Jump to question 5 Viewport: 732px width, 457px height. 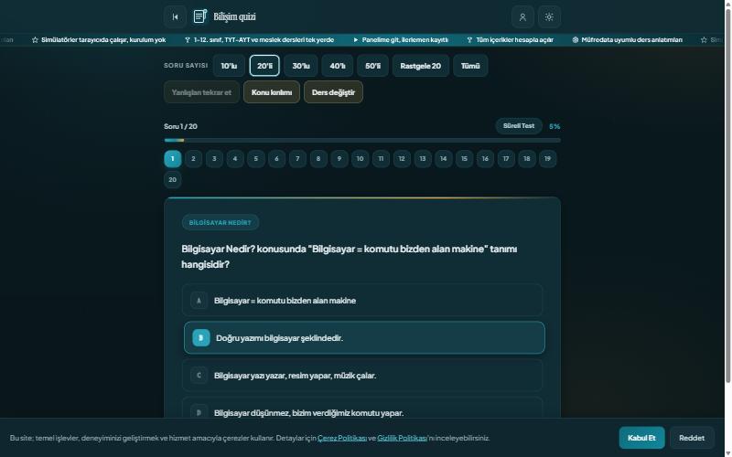coord(256,158)
